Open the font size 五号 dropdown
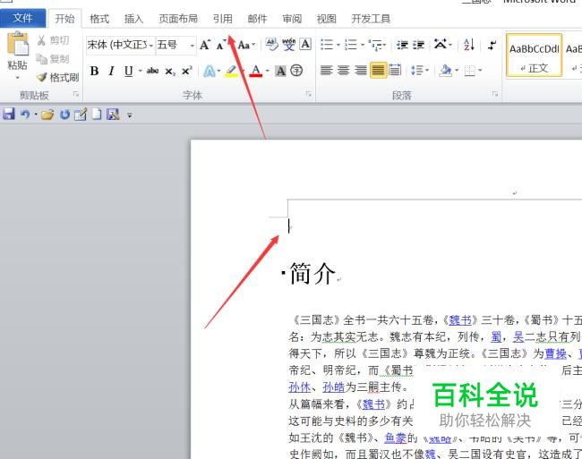 193,46
